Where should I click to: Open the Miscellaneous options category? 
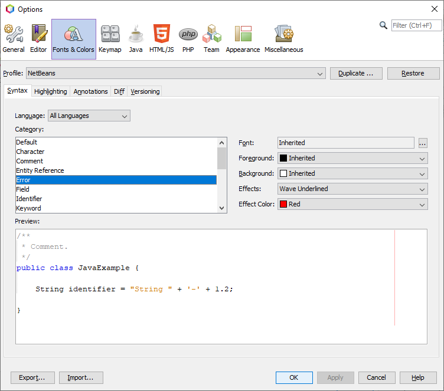[x=283, y=39]
